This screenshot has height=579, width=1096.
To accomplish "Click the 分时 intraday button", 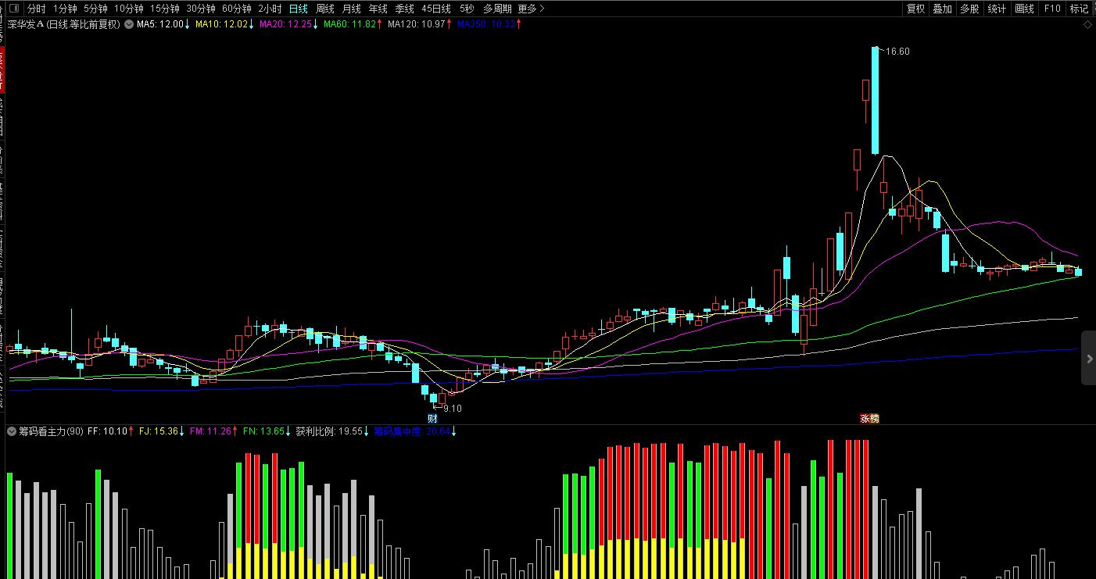I will coord(37,9).
